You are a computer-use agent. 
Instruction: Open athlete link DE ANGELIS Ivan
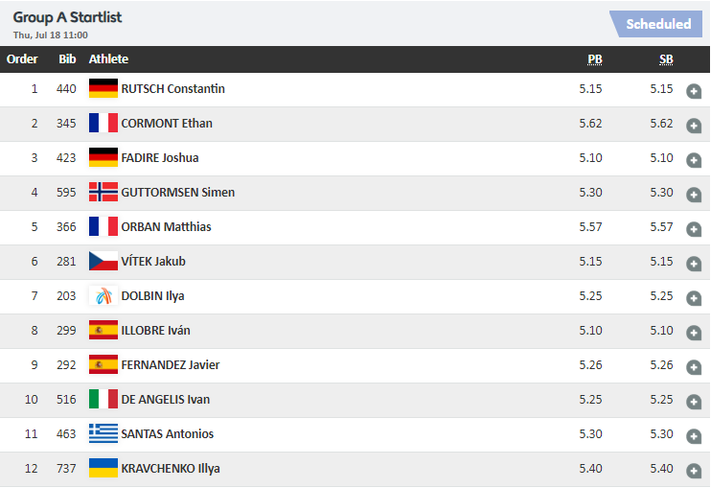[166, 400]
